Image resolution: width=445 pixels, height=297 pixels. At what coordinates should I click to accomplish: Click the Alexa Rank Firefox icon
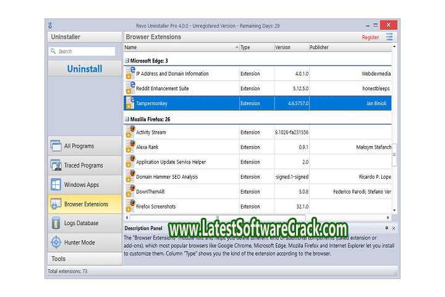click(x=130, y=147)
